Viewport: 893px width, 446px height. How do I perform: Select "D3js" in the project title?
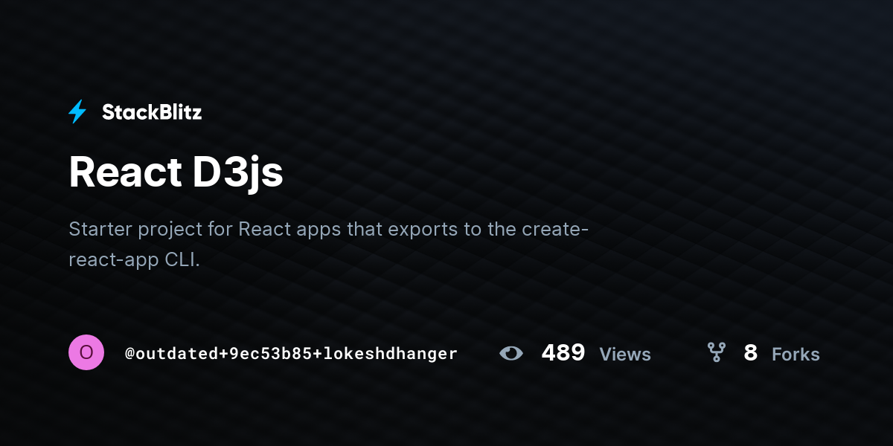coord(237,174)
